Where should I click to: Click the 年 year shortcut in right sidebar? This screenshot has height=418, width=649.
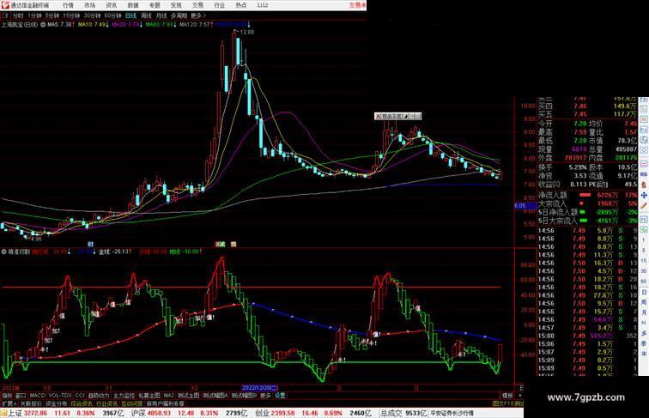[644, 354]
